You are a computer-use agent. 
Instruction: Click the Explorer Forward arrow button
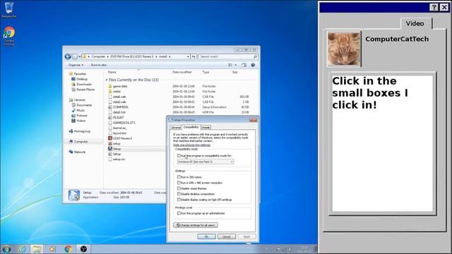tap(75, 56)
